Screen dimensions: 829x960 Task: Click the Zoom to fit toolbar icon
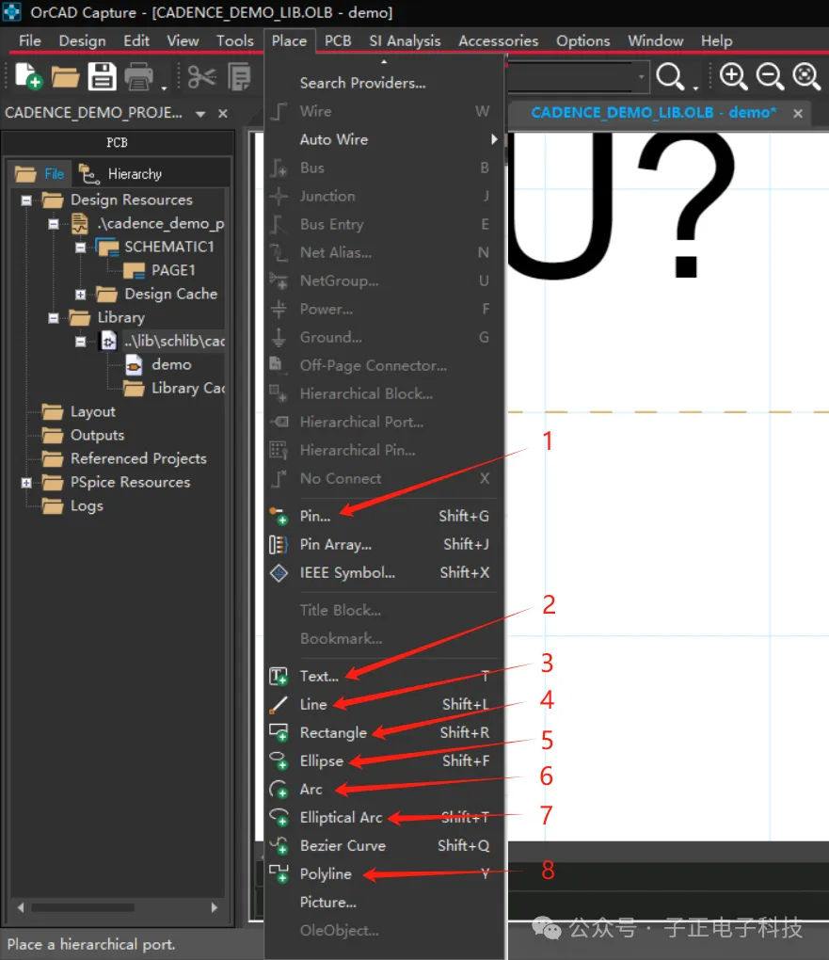806,77
